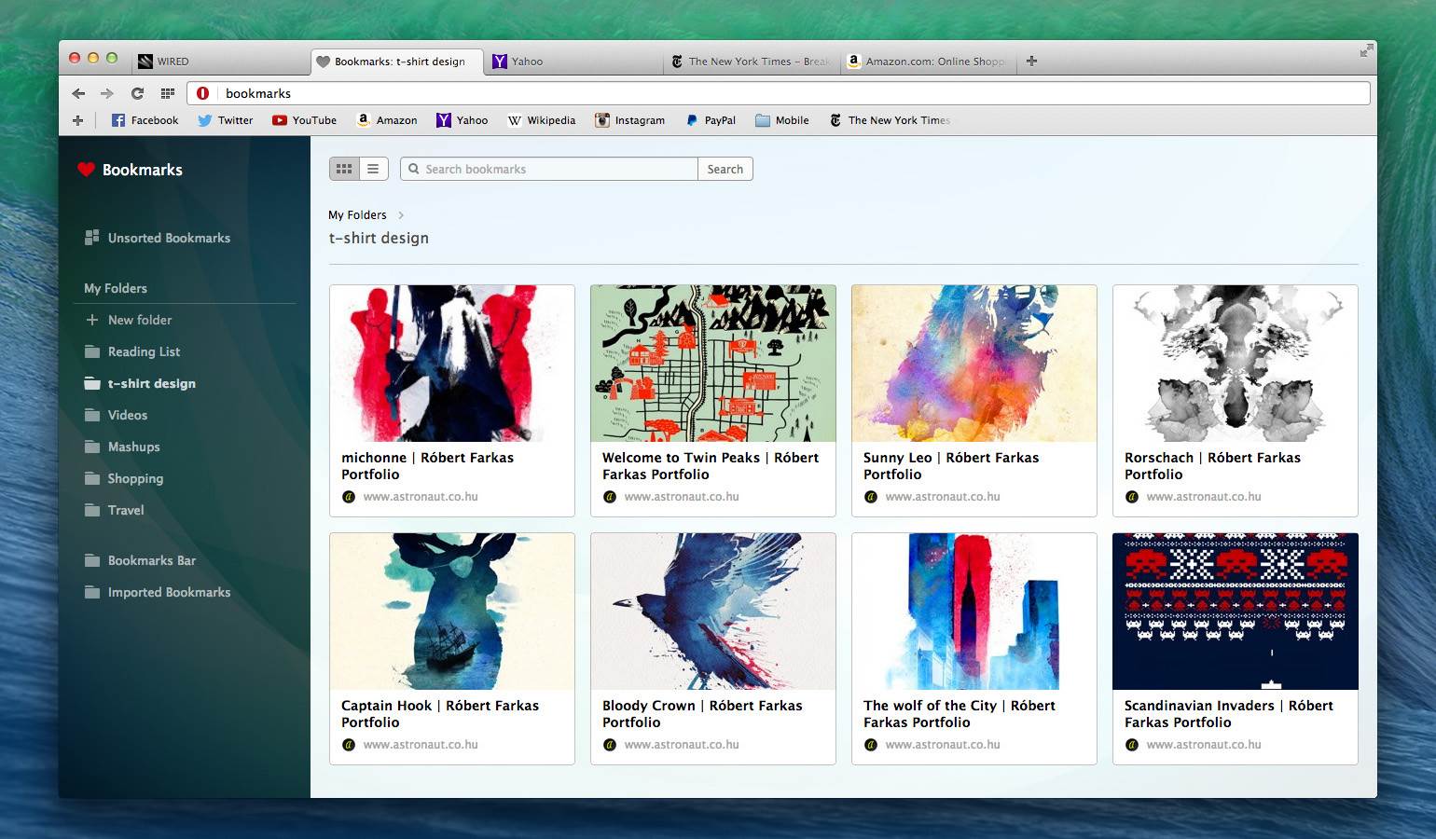Click the Sunny Leo | Róbert Farkas title

pos(951,466)
